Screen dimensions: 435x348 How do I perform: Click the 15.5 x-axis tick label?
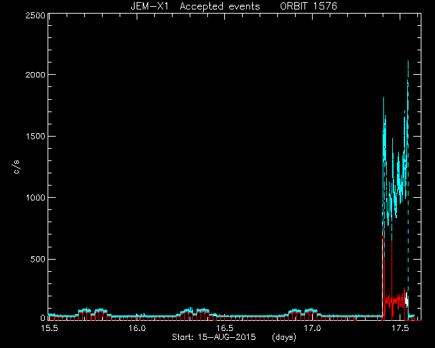click(x=50, y=328)
